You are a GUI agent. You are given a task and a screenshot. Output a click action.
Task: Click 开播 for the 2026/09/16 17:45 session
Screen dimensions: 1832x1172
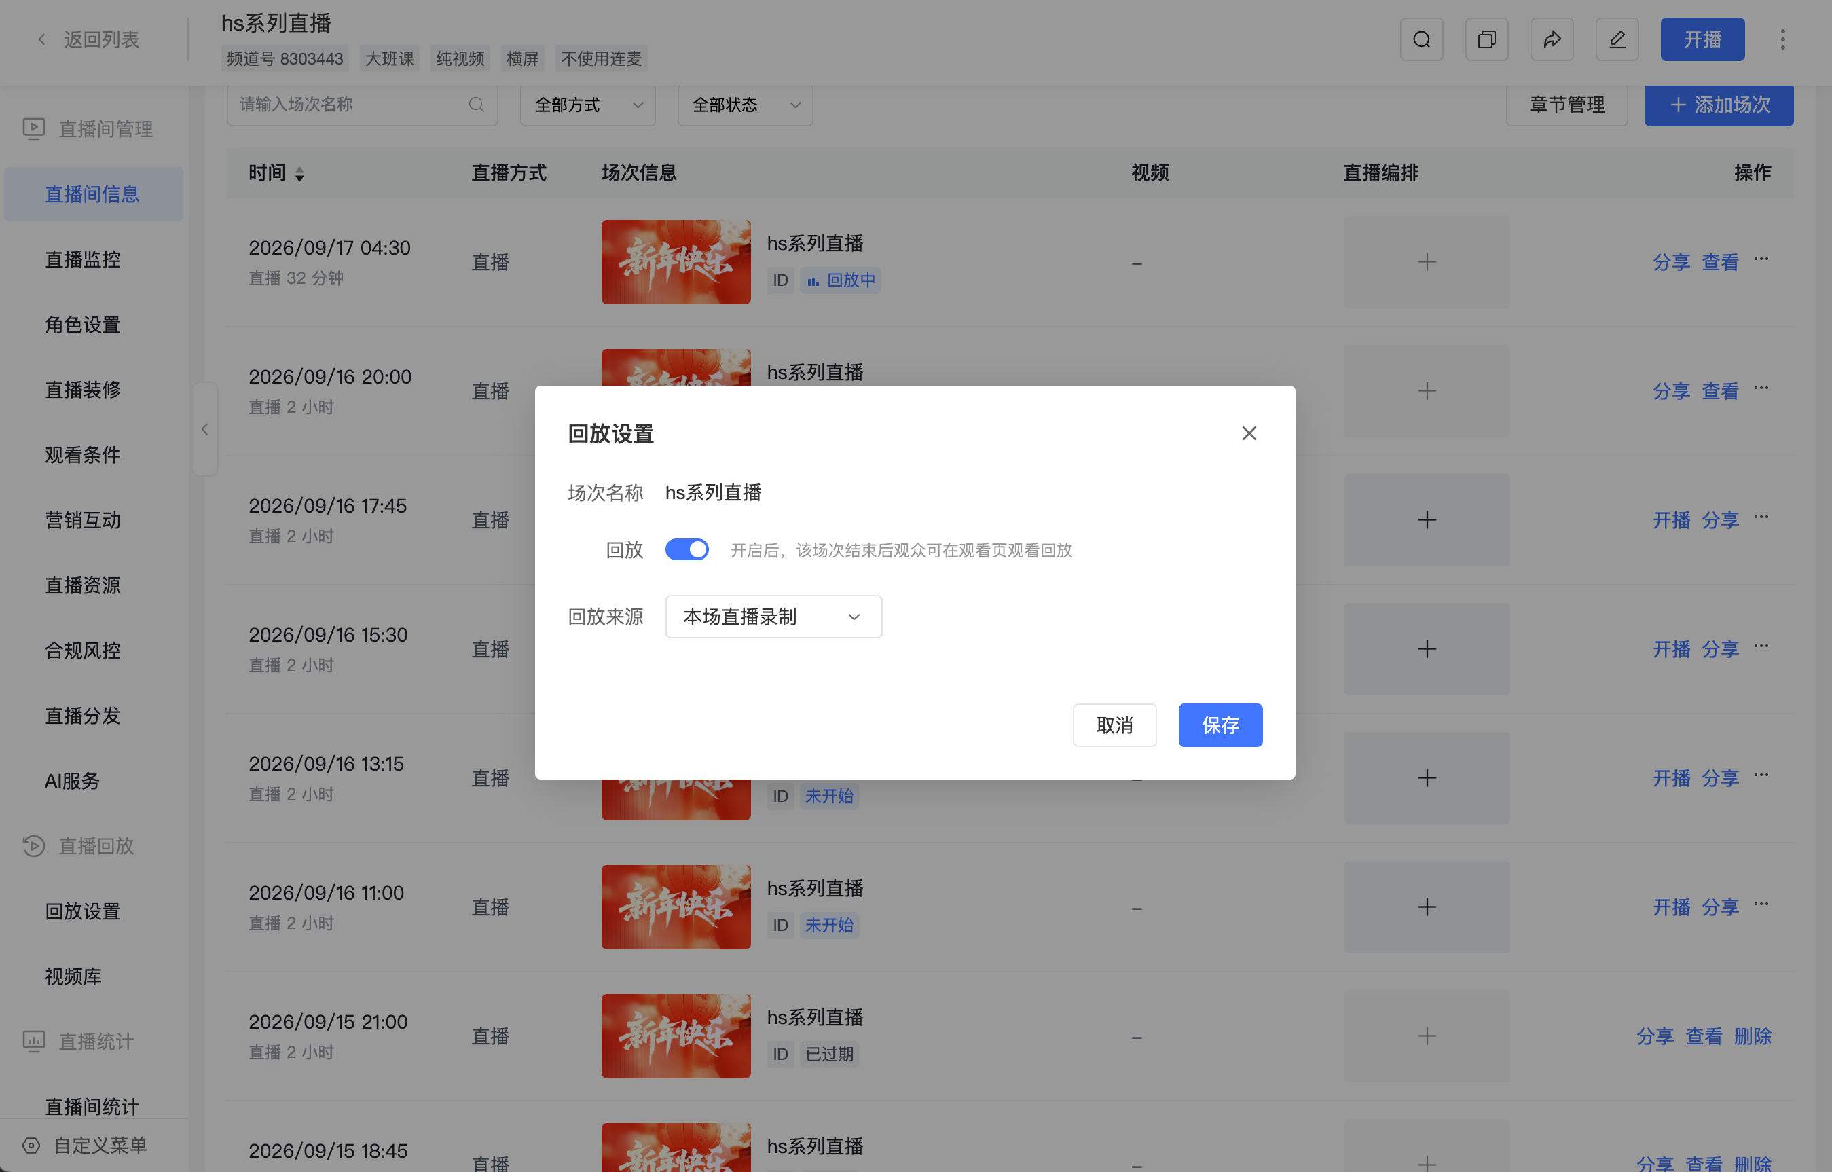1672,521
